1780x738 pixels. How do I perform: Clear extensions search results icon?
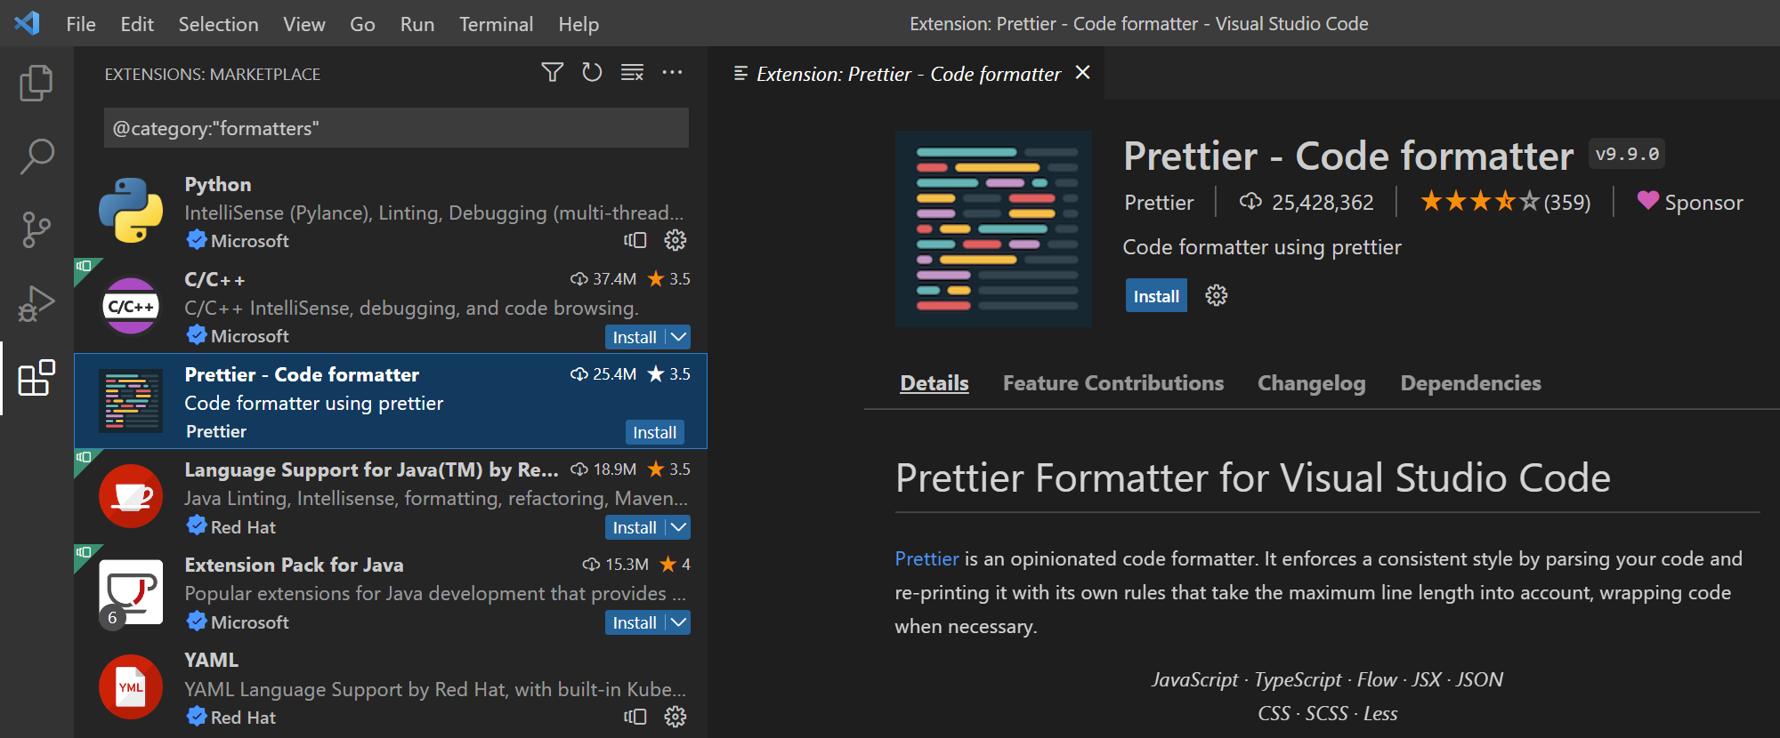click(x=632, y=72)
